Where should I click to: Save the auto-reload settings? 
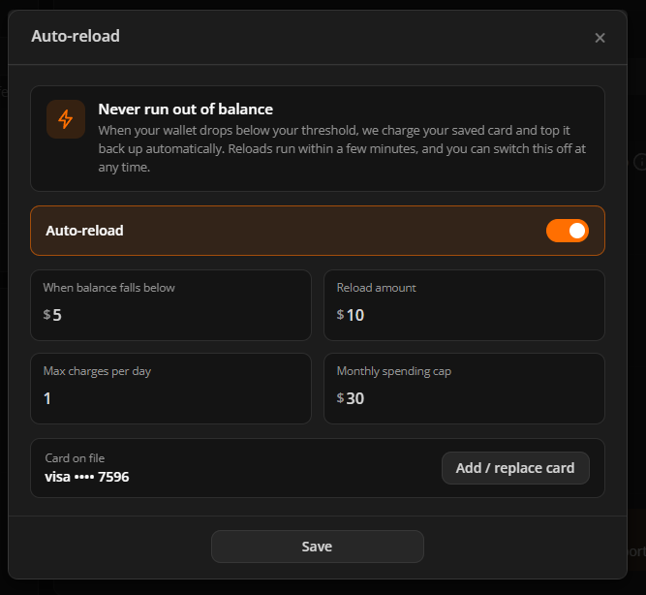(x=318, y=547)
